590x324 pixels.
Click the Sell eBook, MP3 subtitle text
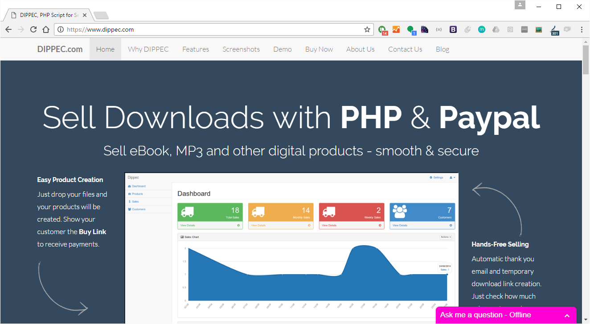(291, 151)
